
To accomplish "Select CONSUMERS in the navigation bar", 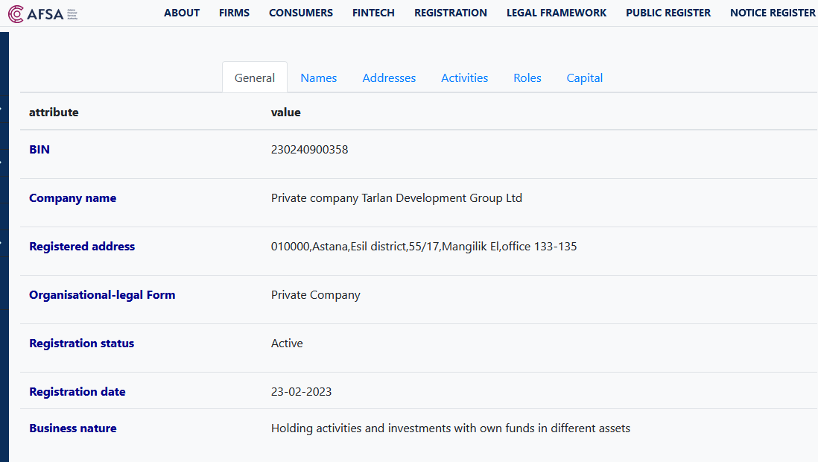I will pyautogui.click(x=300, y=13).
